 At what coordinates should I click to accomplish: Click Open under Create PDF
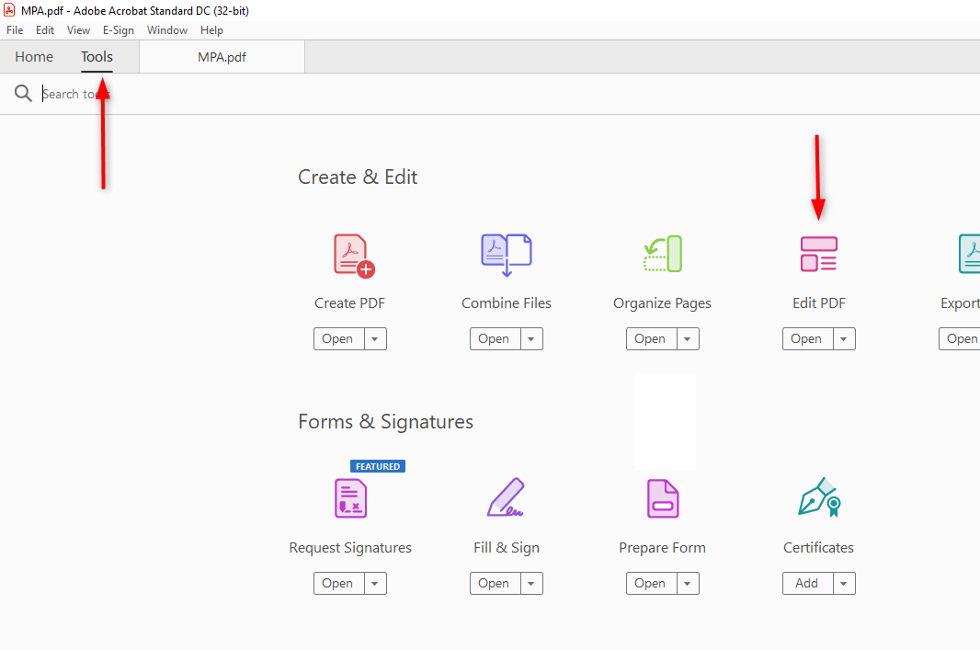point(338,338)
